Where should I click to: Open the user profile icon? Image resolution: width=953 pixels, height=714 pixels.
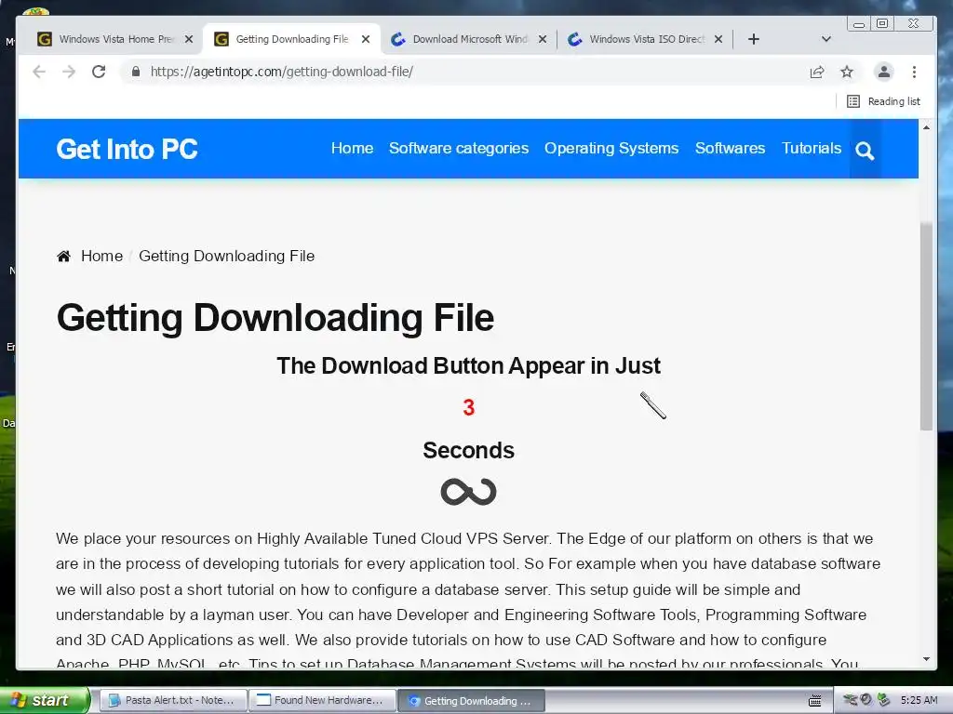(884, 72)
